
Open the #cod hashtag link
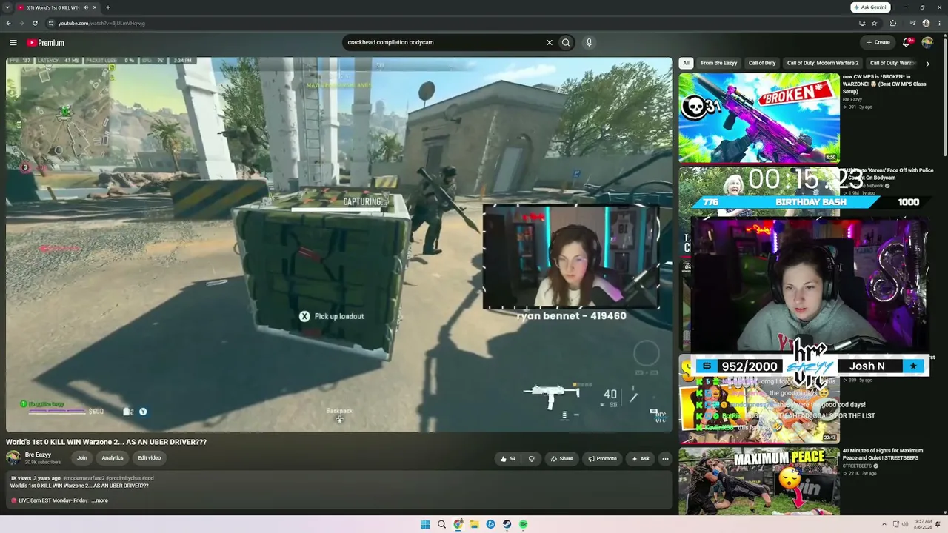pos(148,478)
